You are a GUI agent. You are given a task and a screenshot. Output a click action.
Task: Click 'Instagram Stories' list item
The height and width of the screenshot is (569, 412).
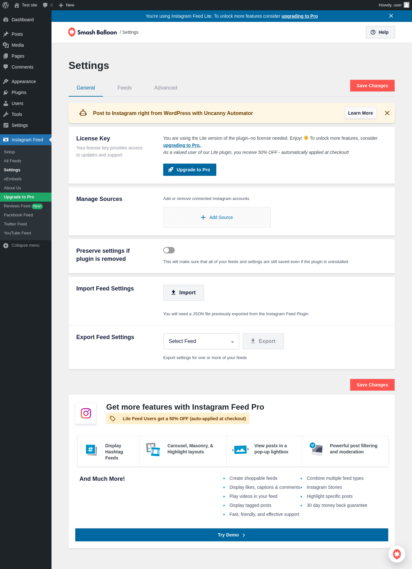(324, 487)
